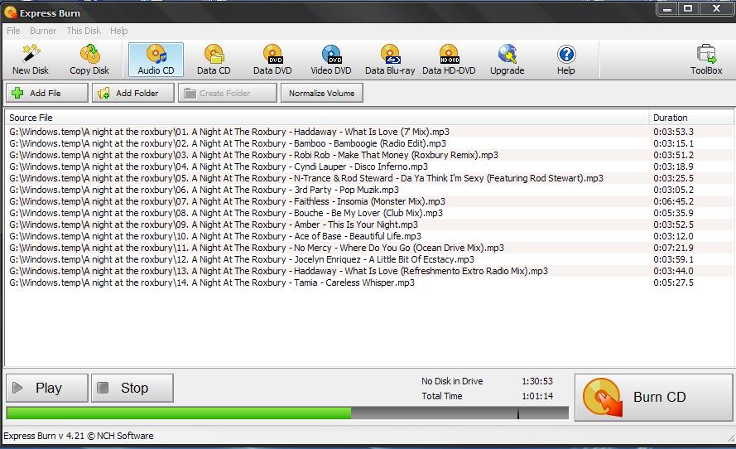
Task: Click the Express Burn title bar icon
Action: (x=10, y=12)
